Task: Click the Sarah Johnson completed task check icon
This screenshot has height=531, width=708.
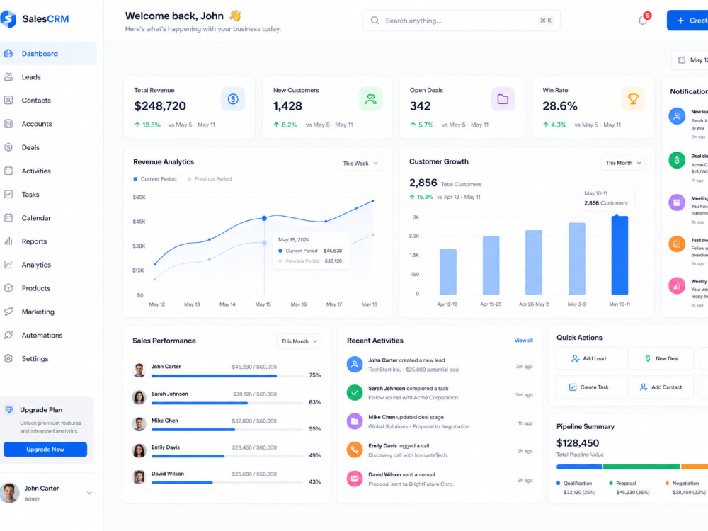Action: (x=355, y=392)
